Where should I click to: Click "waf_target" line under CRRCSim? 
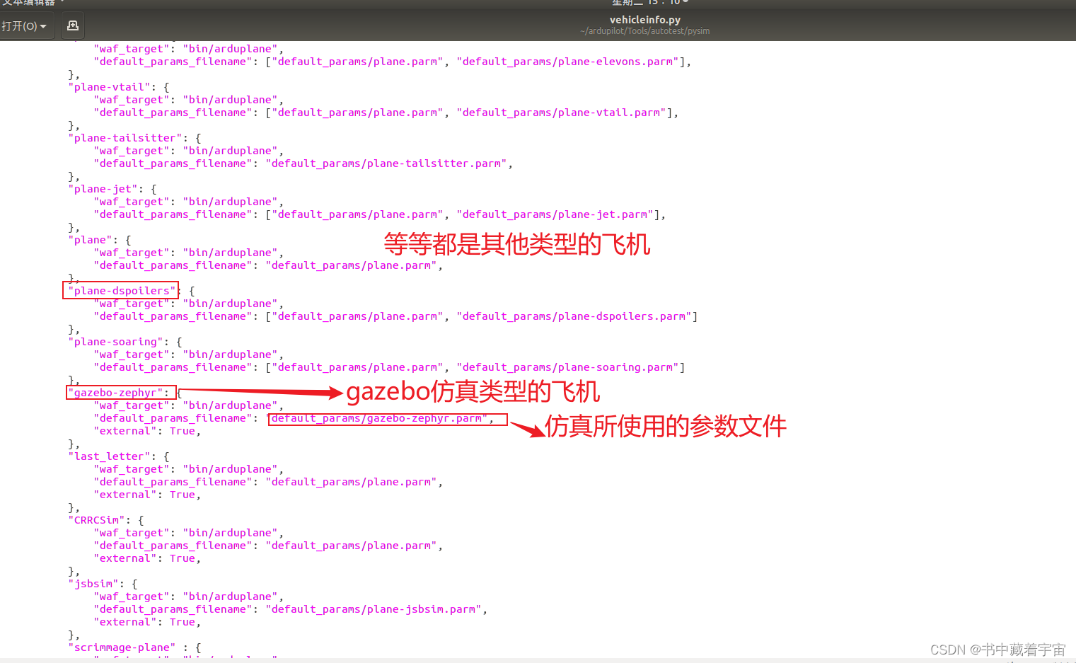(x=188, y=533)
